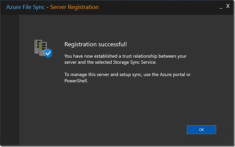Click the "Azure File Sync" title text
235x147 pixels.
pos(26,7)
